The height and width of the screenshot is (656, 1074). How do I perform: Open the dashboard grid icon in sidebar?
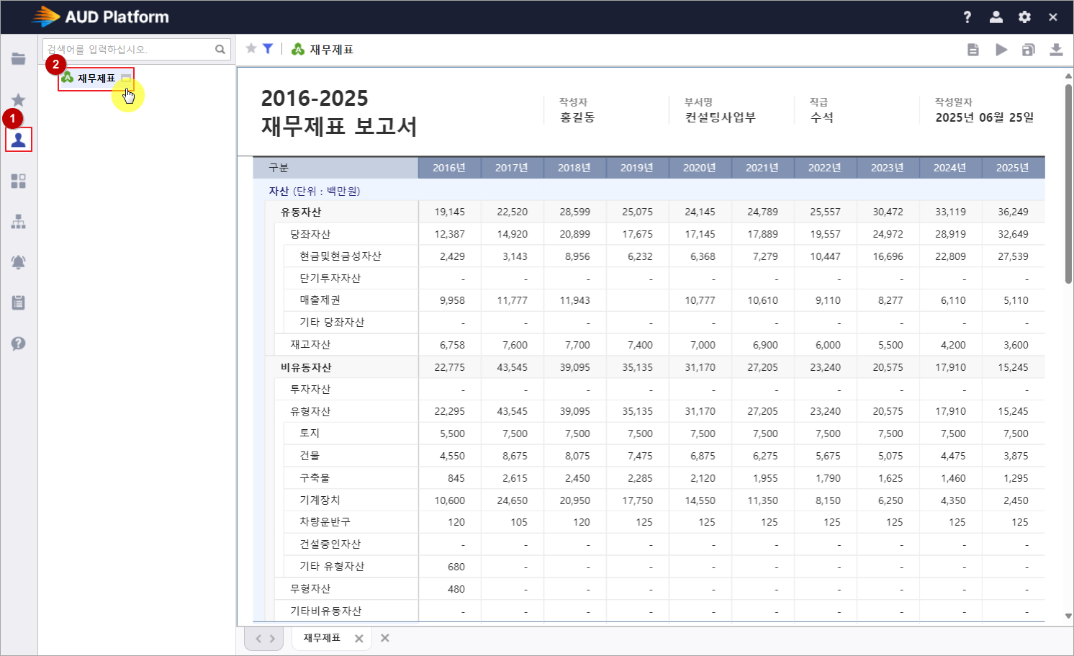coord(19,181)
